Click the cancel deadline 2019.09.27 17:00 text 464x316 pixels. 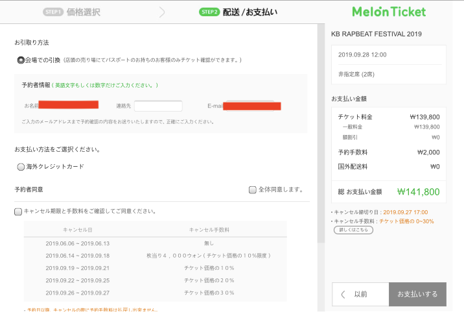406,212
